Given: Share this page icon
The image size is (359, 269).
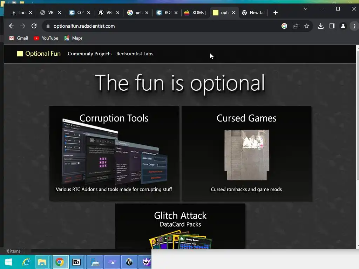Looking at the screenshot, I should click(x=295, y=26).
